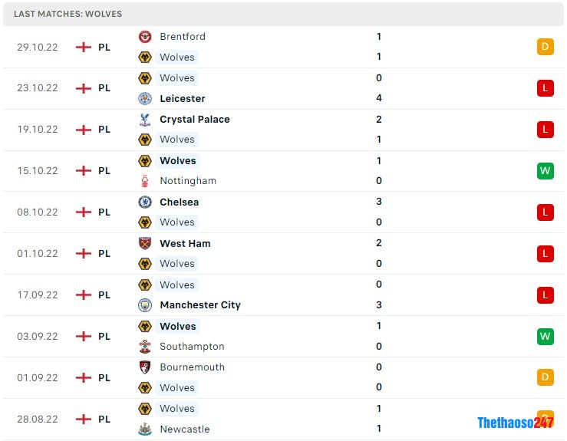Click the Manchester City crest icon
567x441 pixels.
[x=145, y=305]
